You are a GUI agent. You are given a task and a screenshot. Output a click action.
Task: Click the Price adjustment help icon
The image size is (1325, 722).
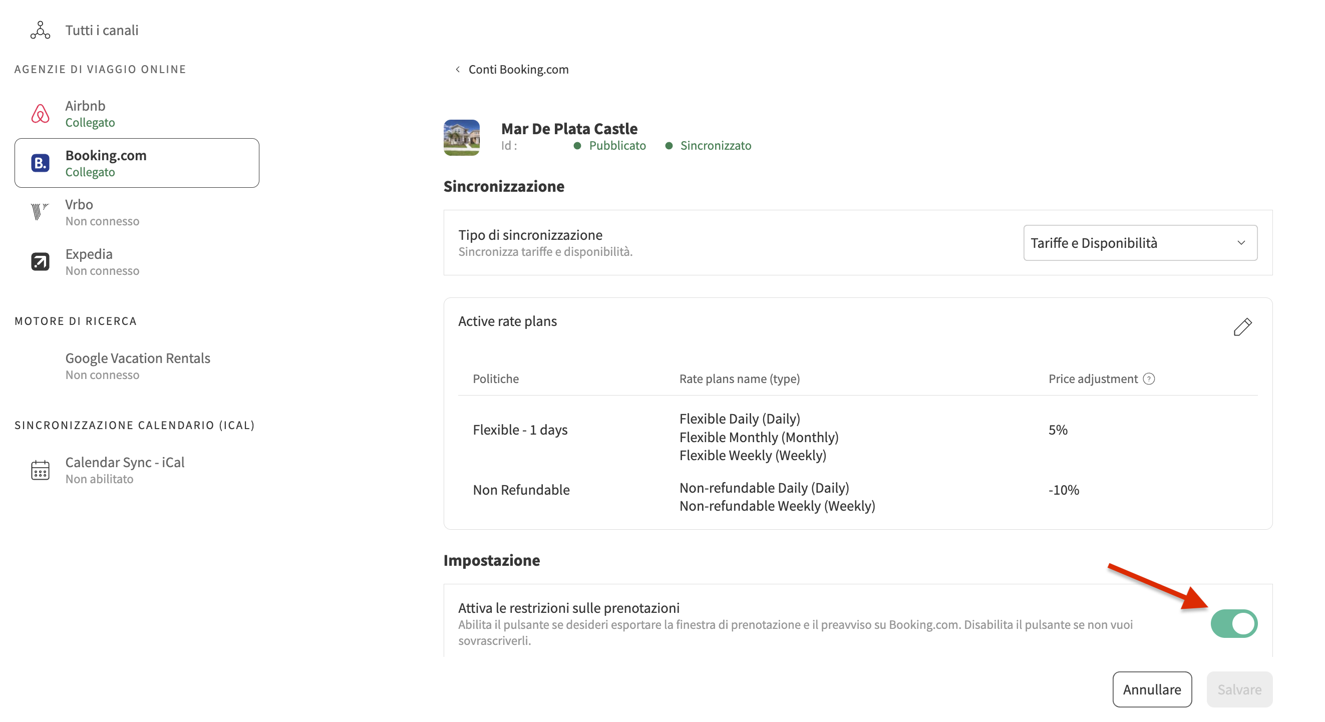(1149, 379)
